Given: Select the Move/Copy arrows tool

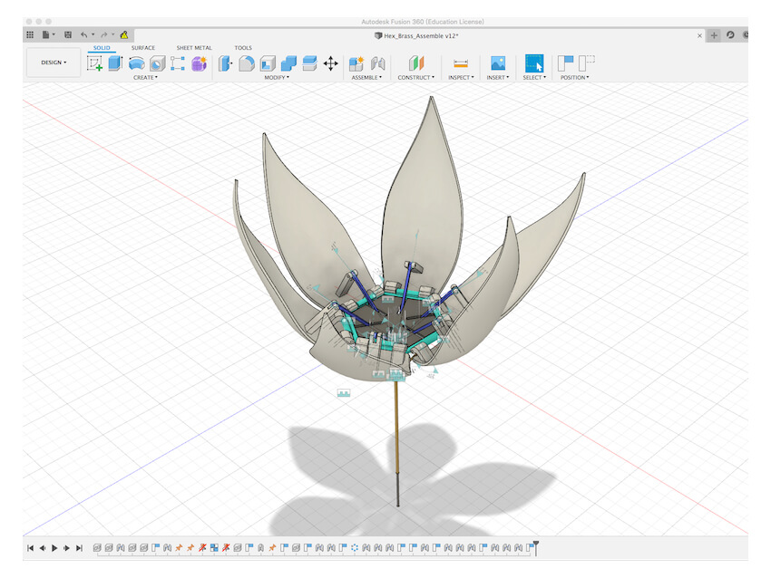Looking at the screenshot, I should coord(331,63).
